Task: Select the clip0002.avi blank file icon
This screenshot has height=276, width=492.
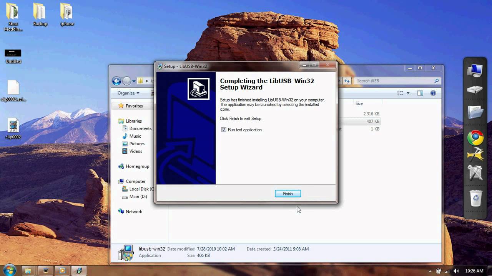Action: point(13,91)
